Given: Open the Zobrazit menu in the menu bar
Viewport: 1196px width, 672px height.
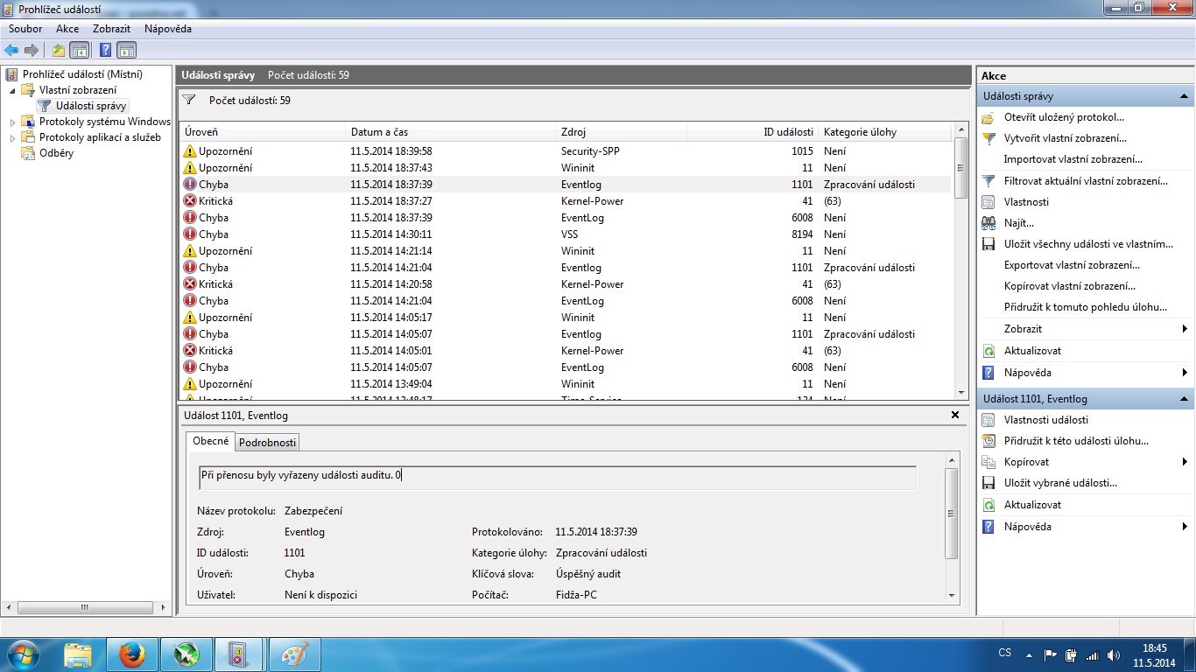Looking at the screenshot, I should (x=111, y=29).
